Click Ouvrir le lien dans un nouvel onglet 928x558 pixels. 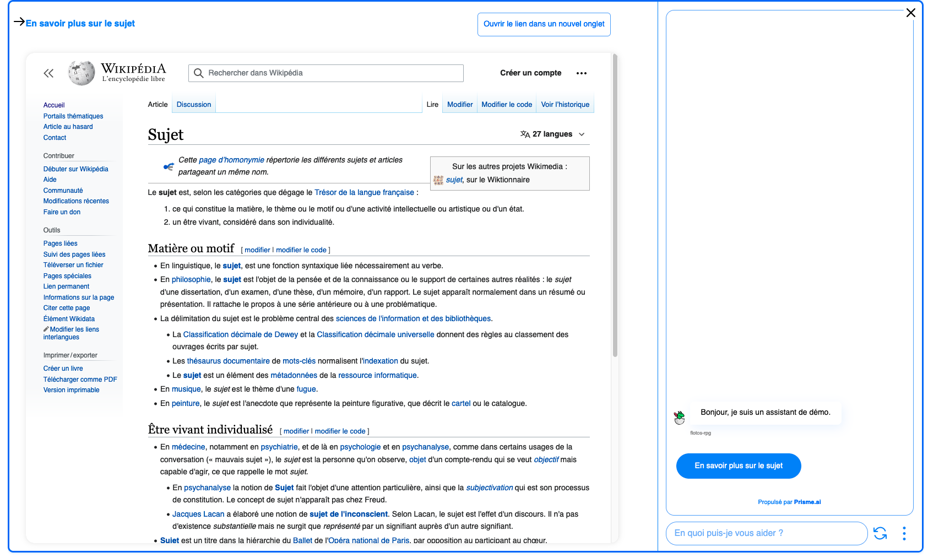click(544, 24)
